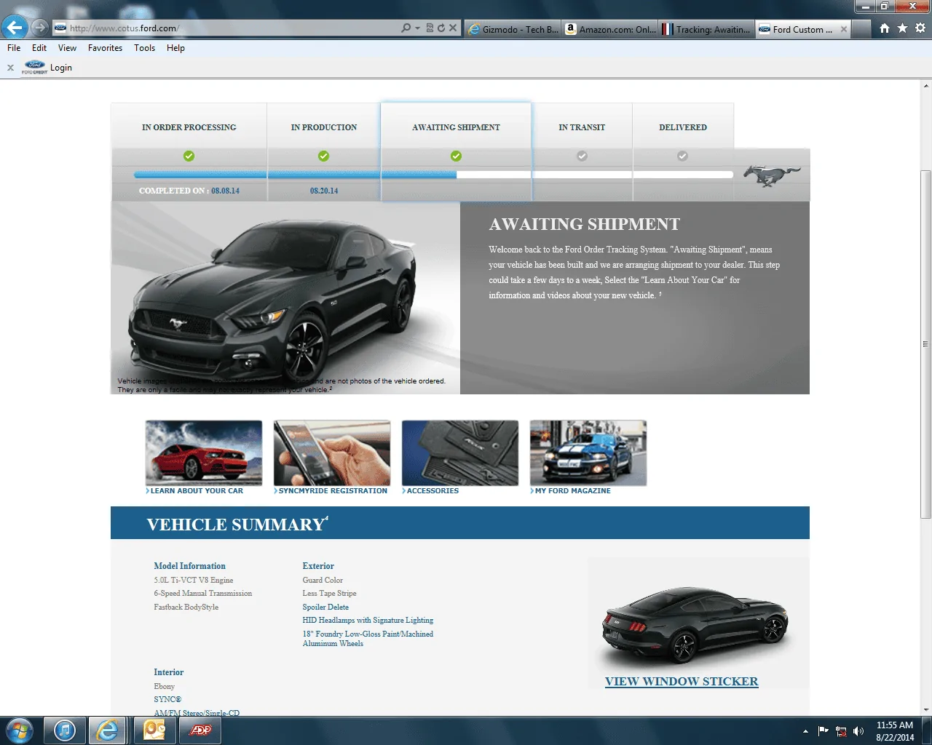Screen dimensions: 932x745
Task: Click green checkmark under In Production
Action: (x=324, y=156)
